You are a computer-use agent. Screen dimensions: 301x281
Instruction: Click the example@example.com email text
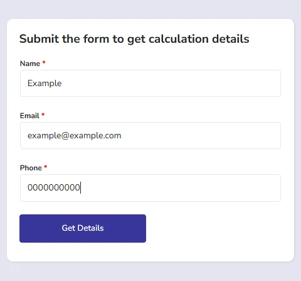point(75,136)
